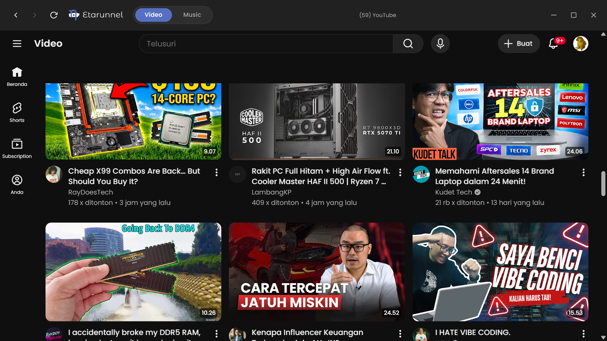The height and width of the screenshot is (341, 607).
Task: Click the magnifier search button
Action: click(x=408, y=44)
